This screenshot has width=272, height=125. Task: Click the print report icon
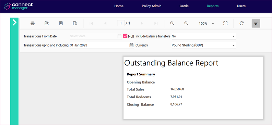pyautogui.click(x=33, y=23)
